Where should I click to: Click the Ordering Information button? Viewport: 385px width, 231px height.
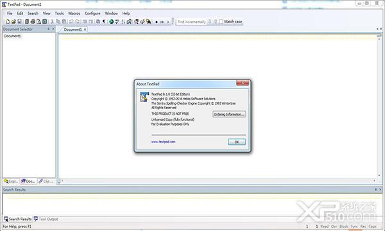(229, 114)
